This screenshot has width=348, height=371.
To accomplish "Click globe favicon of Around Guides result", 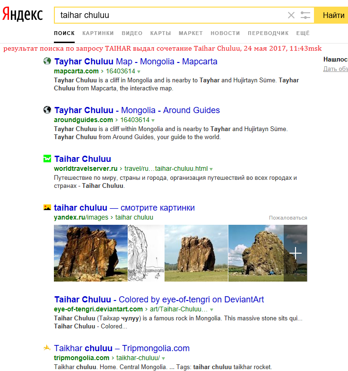I will [x=47, y=110].
